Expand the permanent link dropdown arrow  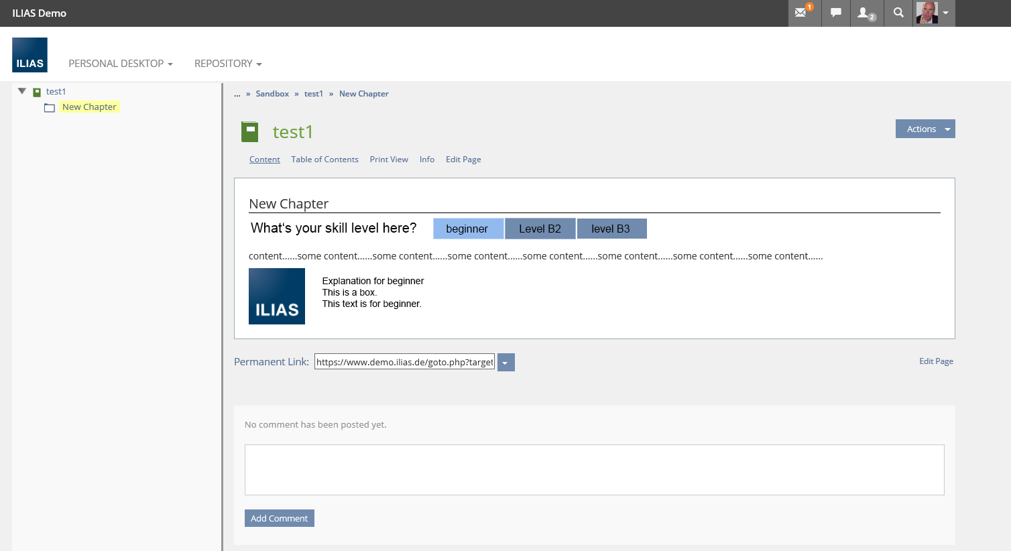505,363
